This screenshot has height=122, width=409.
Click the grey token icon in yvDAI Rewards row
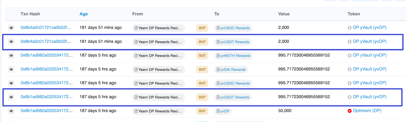(x=349, y=69)
